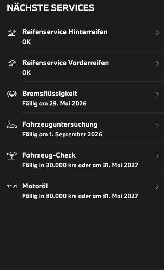Screen dimensions: 164x270
Task: Open Motoröl details via chevron
Action: (x=157, y=187)
